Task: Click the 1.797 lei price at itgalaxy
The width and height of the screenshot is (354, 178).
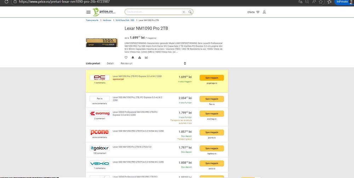Action: click(185, 148)
